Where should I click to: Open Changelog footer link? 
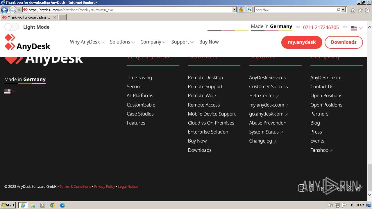click(x=263, y=141)
